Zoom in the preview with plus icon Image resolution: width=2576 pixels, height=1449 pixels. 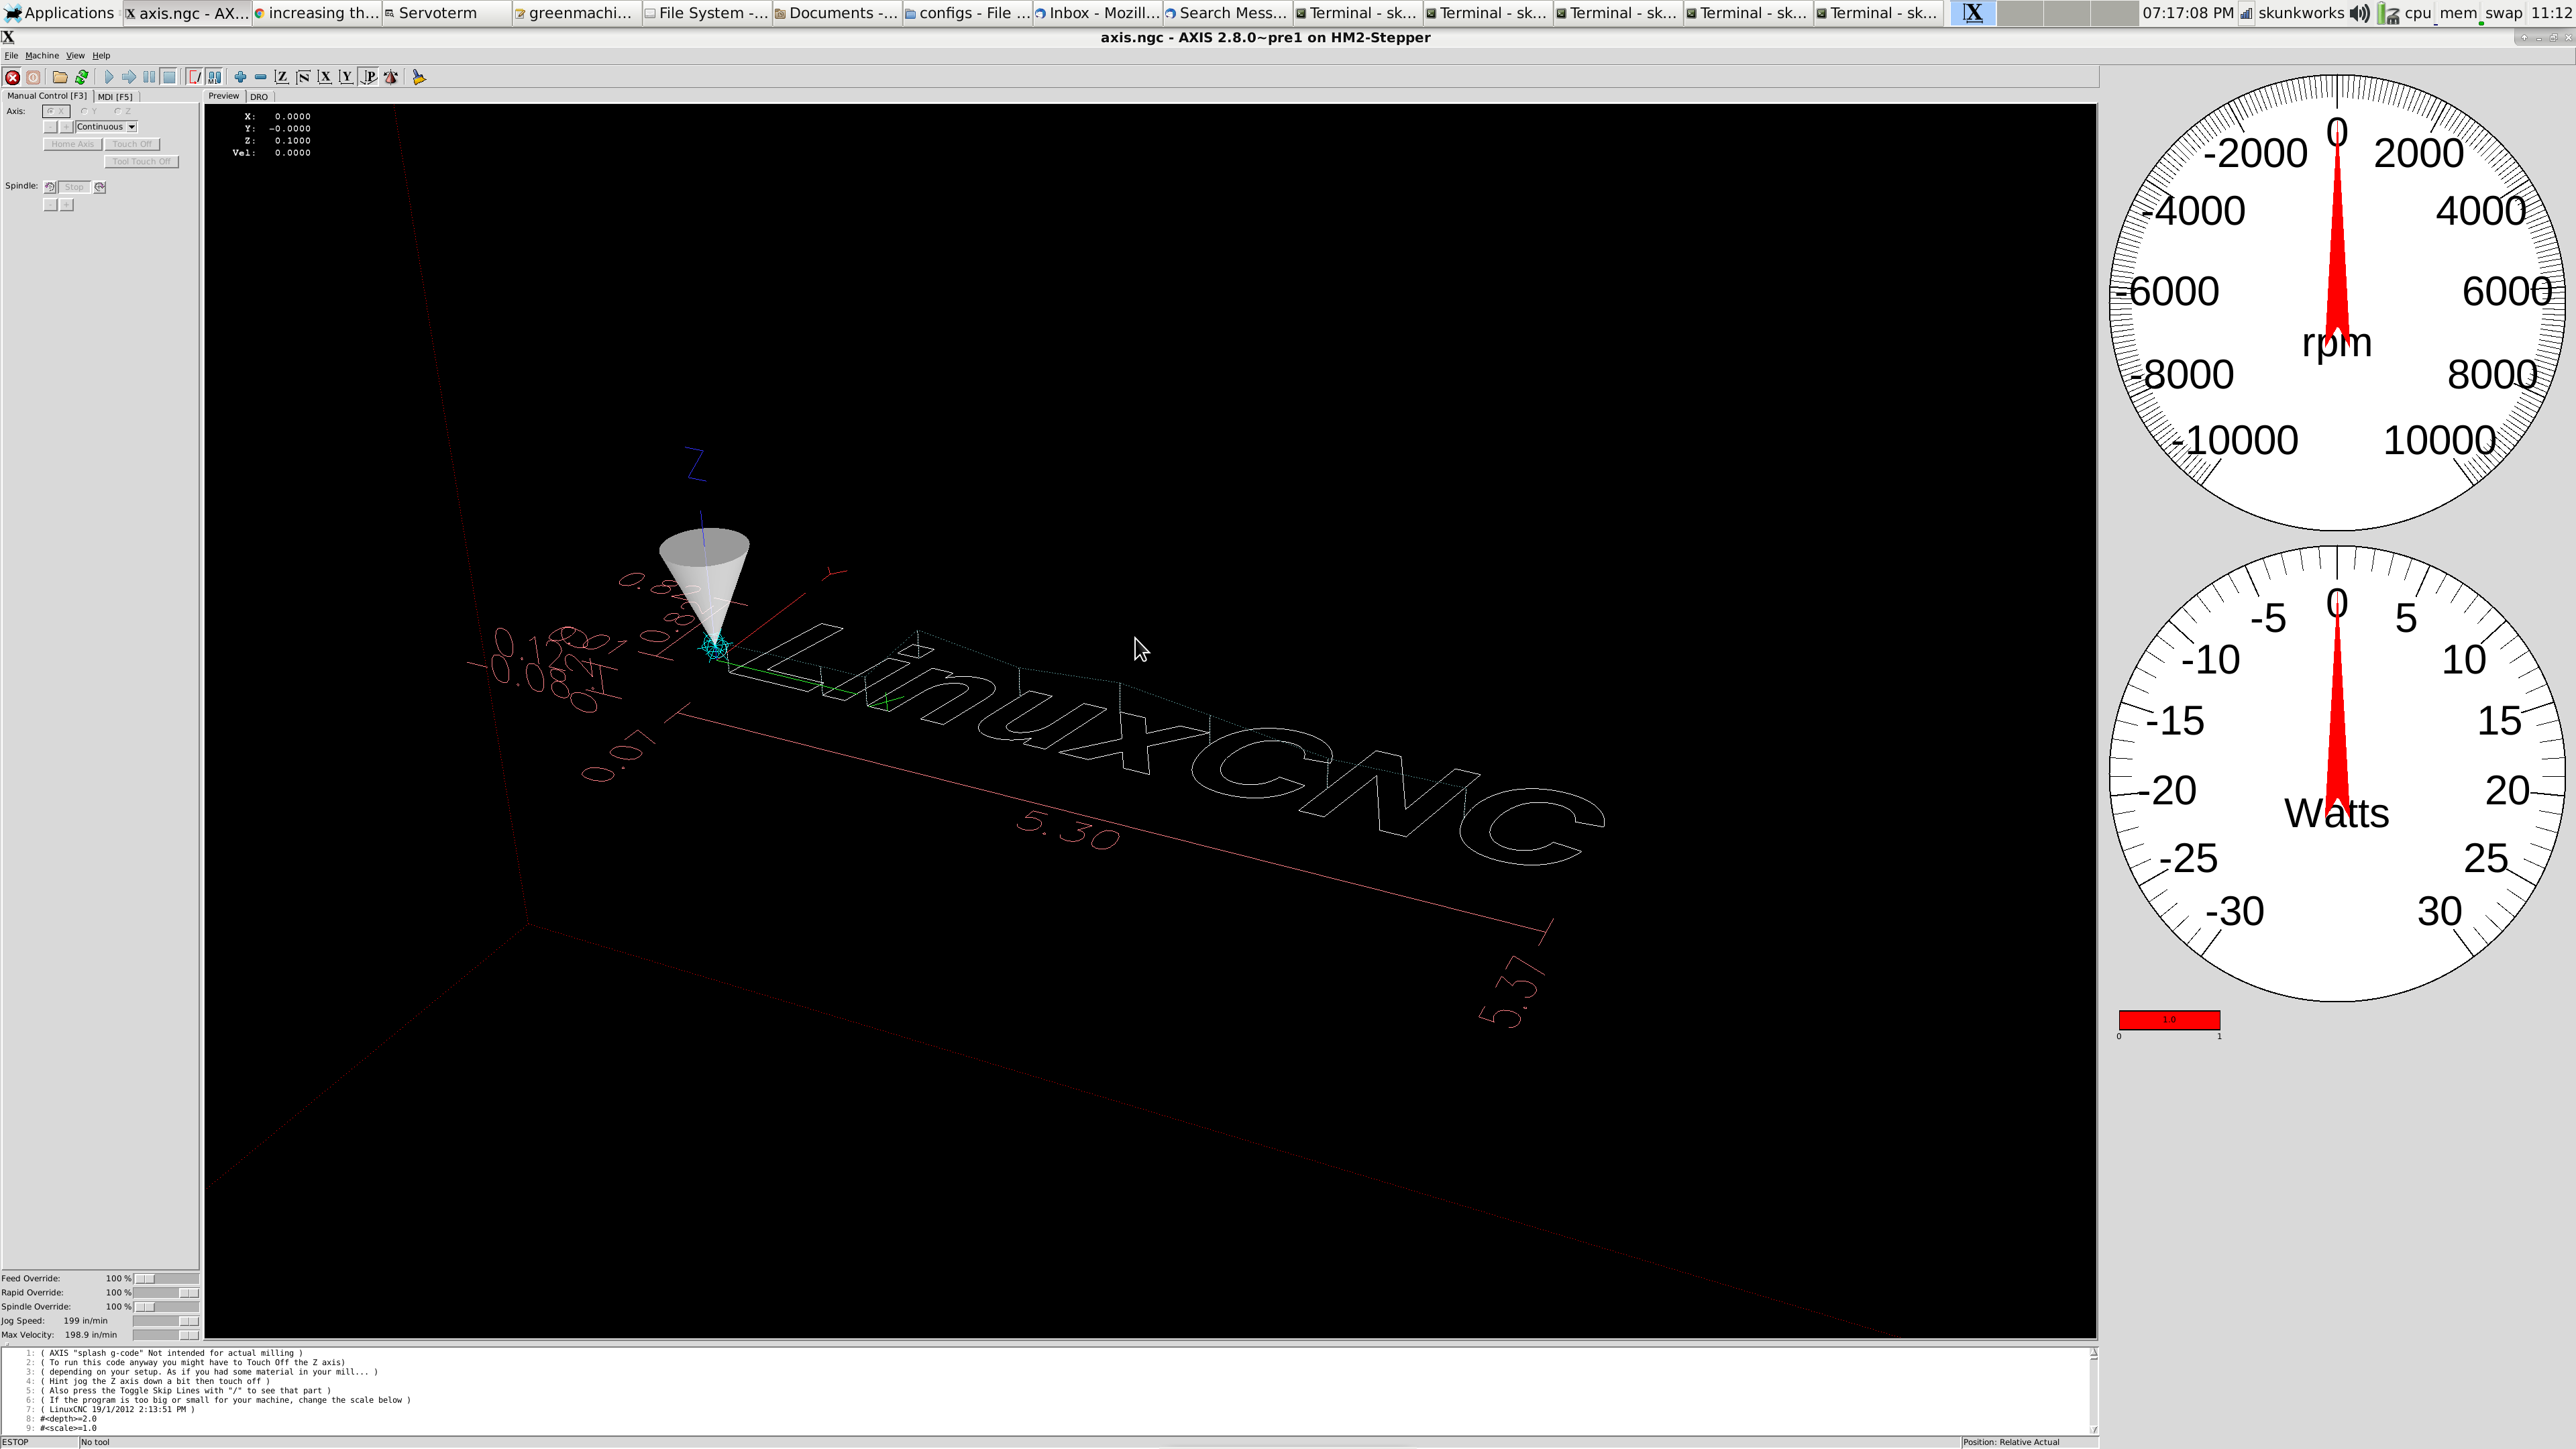(240, 77)
